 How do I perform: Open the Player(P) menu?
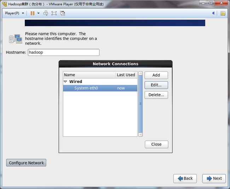coord(14,13)
